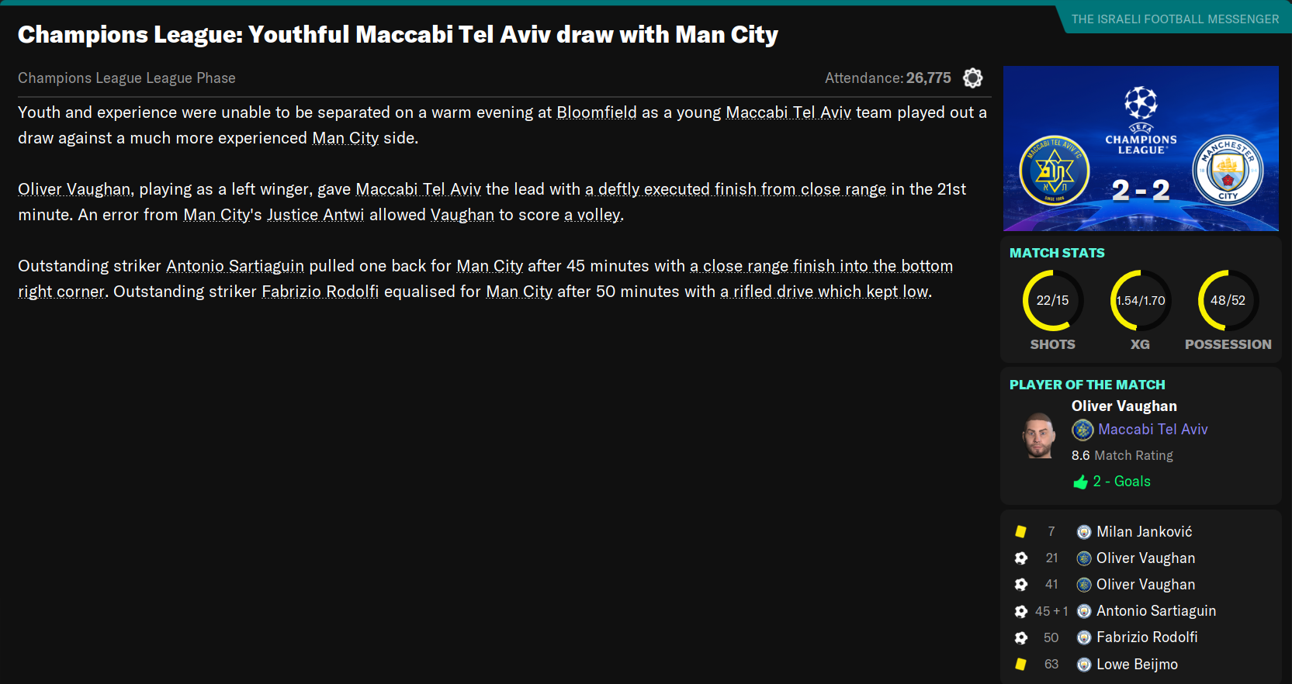The image size is (1292, 684).
Task: Follow the Justice Antwi player link
Action: tap(315, 215)
